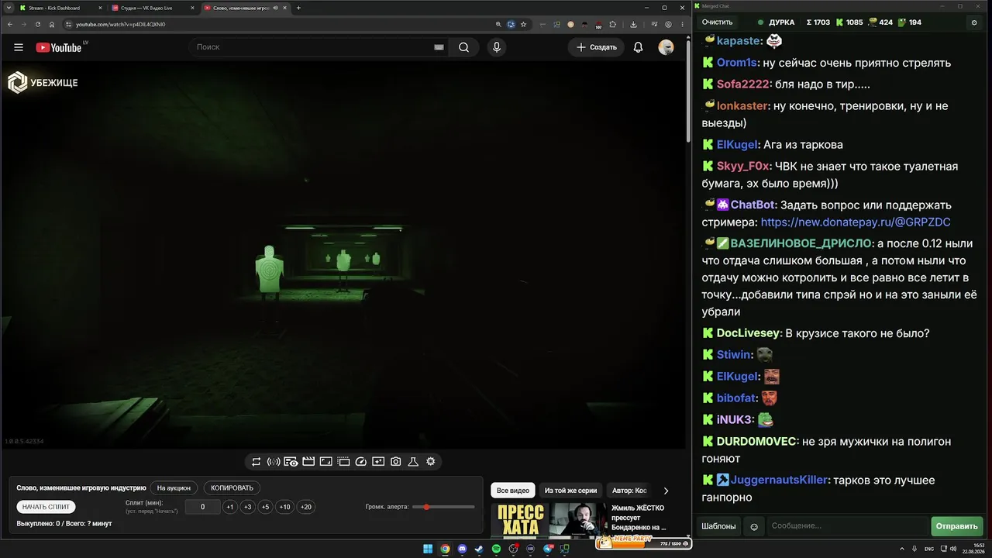Open Spotify from the taskbar
This screenshot has height=558, width=992.
tap(497, 549)
